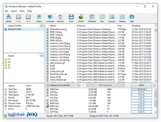
Task: Select the wmpnss_color32.bmp file row
Action: pos(100,49)
